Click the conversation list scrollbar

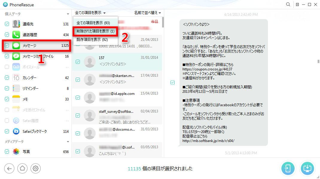pyautogui.click(x=163, y=22)
